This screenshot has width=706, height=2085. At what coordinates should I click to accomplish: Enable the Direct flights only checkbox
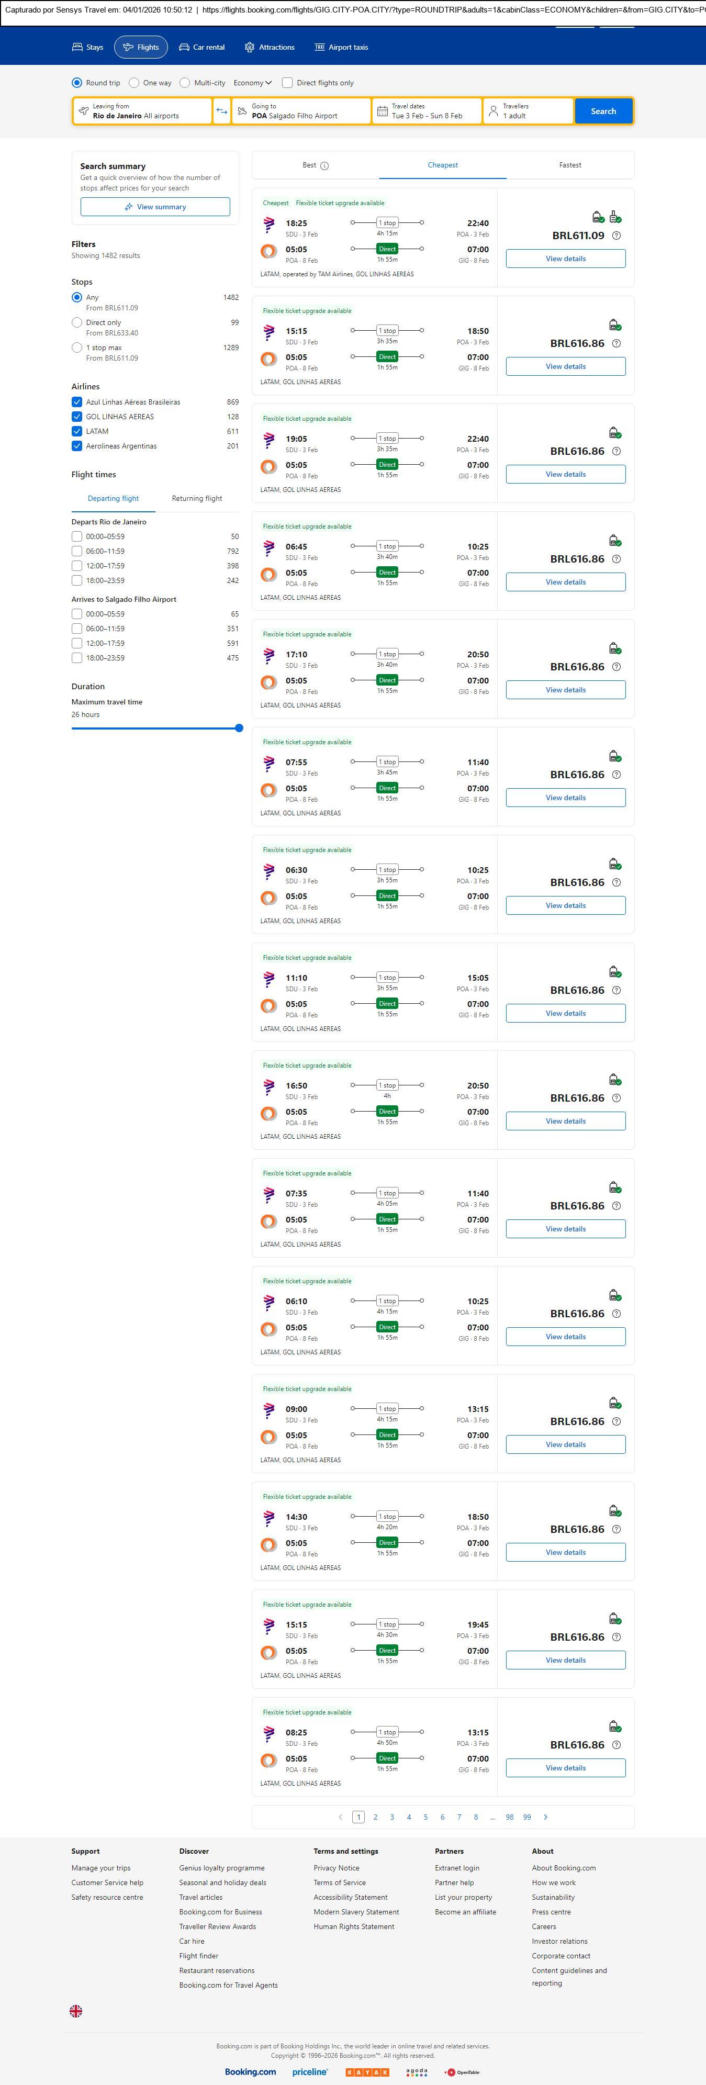click(x=287, y=83)
